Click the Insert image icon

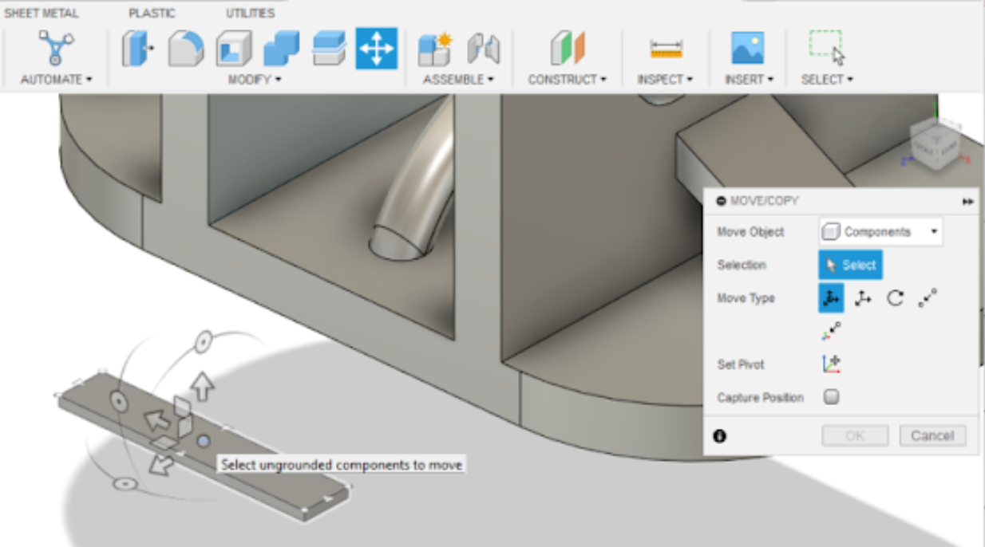748,49
